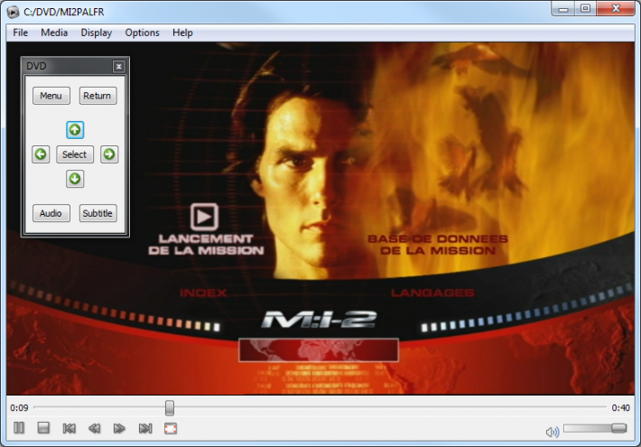The height and width of the screenshot is (447, 641).
Task: Navigate down with DVD down arrow
Action: point(75,179)
